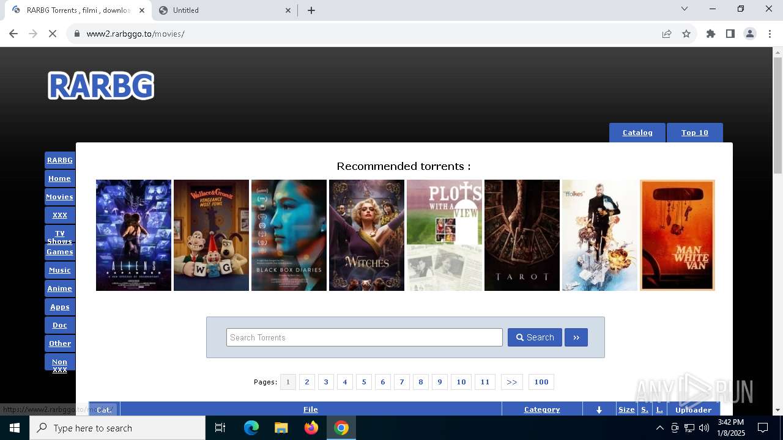Select RARBG in the sidebar menu

point(60,160)
